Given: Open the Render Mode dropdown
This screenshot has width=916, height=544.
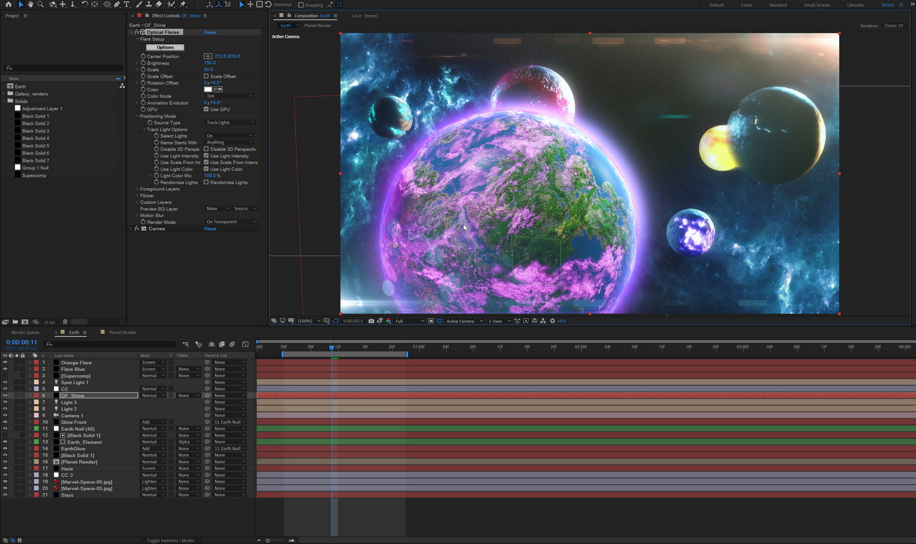Looking at the screenshot, I should point(231,222).
